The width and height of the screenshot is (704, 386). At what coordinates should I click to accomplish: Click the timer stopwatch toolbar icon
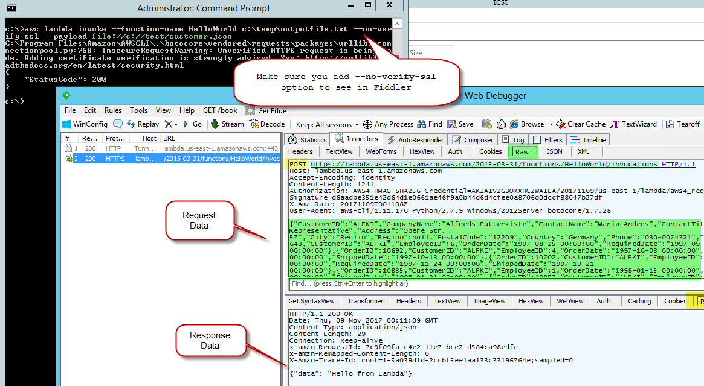click(x=501, y=124)
